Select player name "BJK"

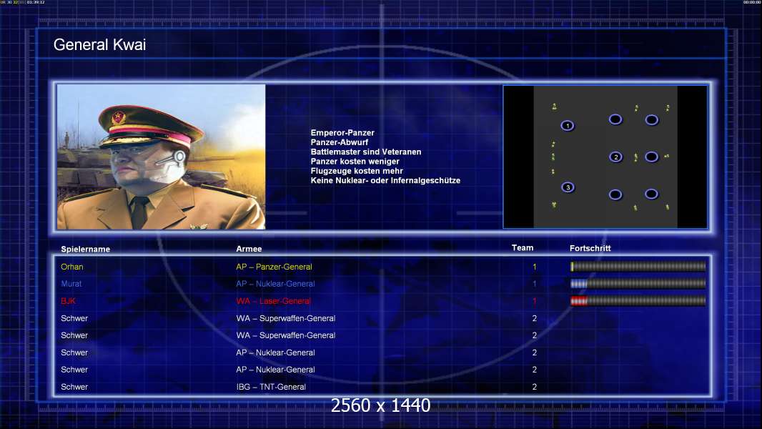pyautogui.click(x=68, y=301)
